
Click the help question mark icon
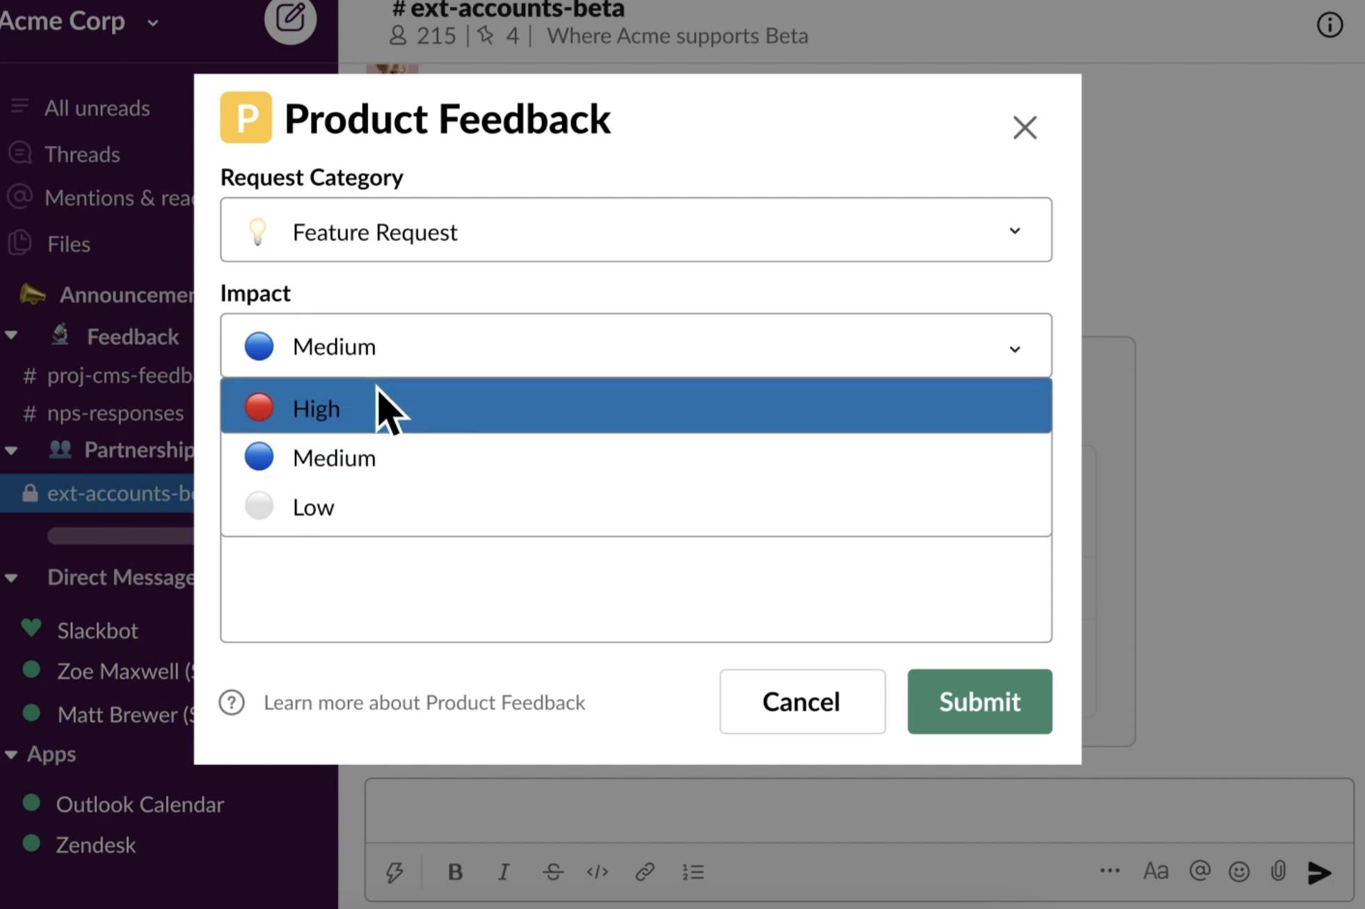[x=232, y=702]
